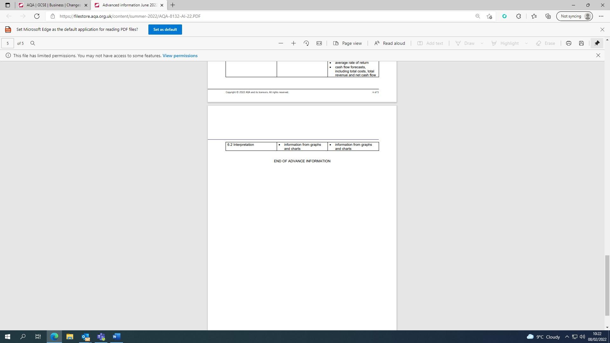This screenshot has width=610, height=343.
Task: Open the browser Extensions puzzle icon
Action: click(518, 16)
